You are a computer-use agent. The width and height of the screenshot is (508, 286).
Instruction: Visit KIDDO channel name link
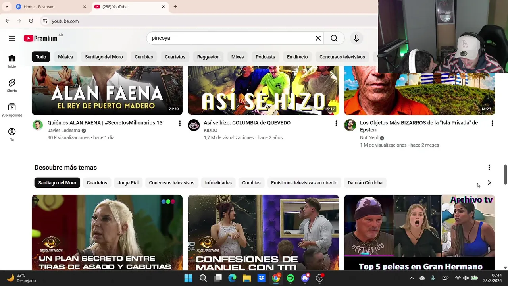tap(210, 131)
